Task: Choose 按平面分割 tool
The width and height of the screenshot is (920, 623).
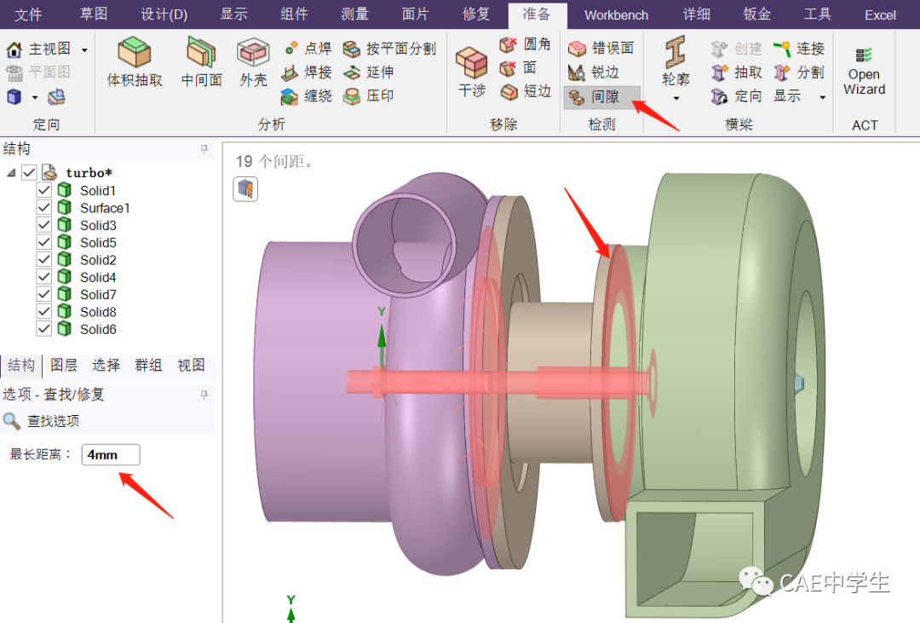Action: pyautogui.click(x=389, y=49)
